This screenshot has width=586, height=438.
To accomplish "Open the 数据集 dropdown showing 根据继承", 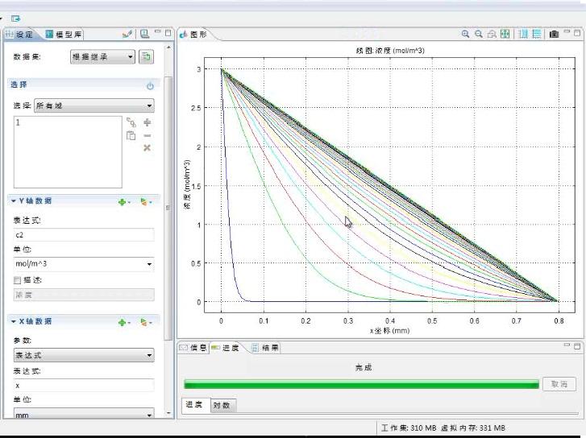I will [x=102, y=56].
